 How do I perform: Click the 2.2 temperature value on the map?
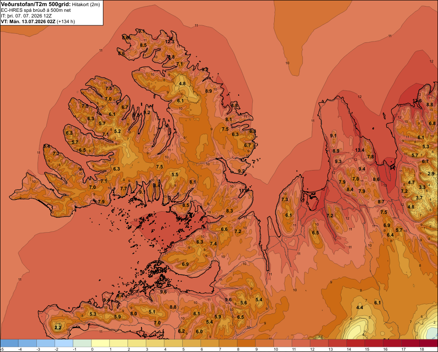click(x=58, y=328)
